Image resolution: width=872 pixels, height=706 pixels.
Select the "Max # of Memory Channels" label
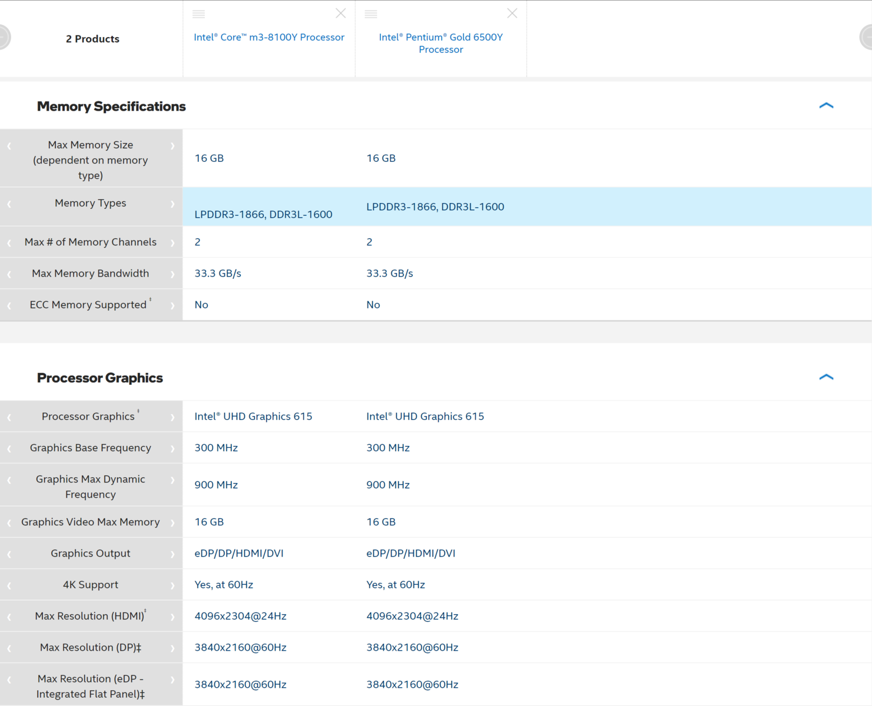tap(91, 242)
